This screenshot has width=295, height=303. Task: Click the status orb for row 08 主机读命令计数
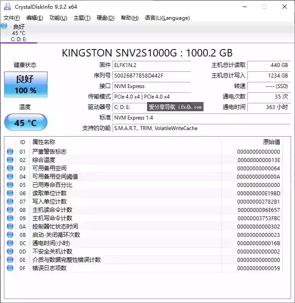10,210
